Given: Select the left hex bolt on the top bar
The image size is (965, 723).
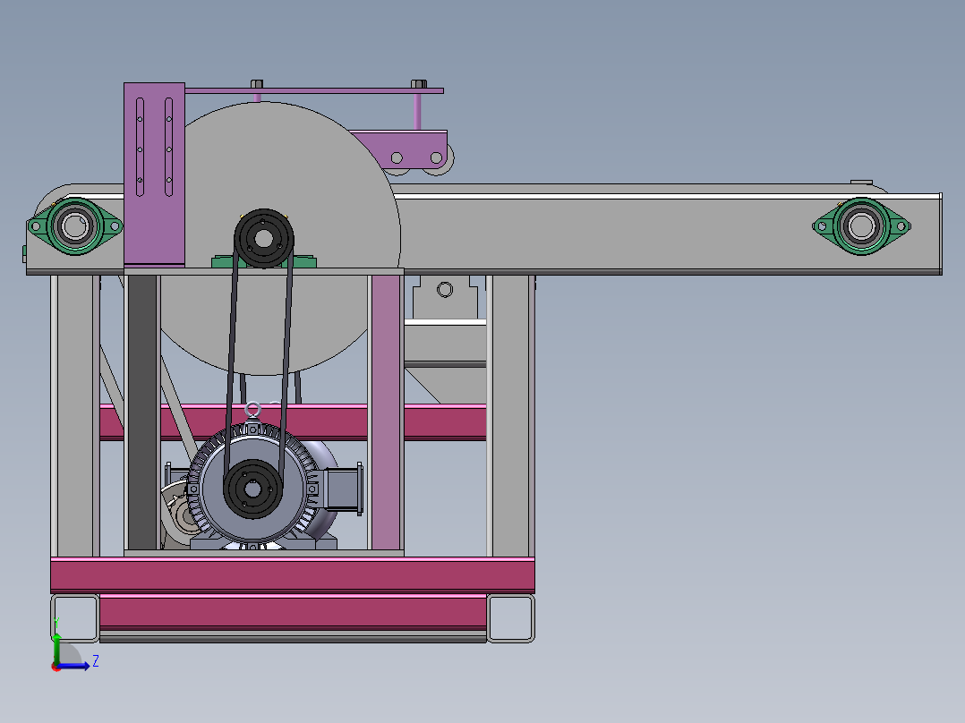Looking at the screenshot, I should pos(257,84).
